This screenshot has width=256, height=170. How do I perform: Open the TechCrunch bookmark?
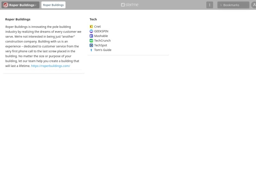[102, 41]
